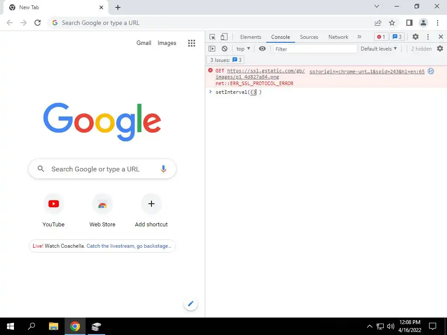Open the Gmail link
Screen dimensions: 447x335
144,43
